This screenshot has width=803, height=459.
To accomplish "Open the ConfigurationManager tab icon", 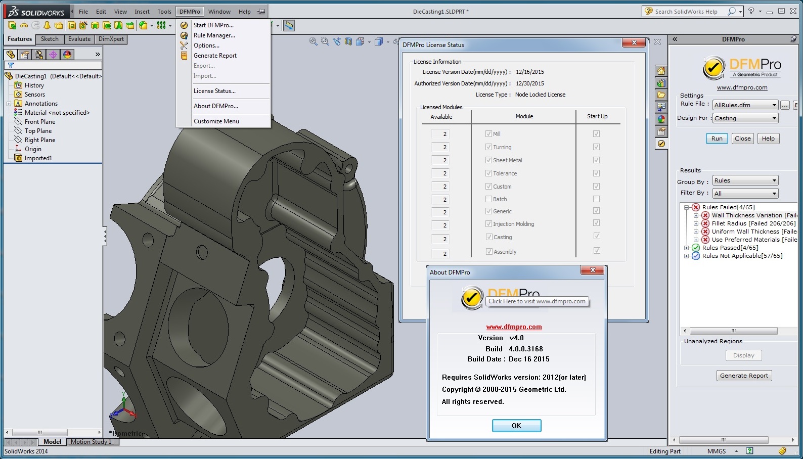I will (39, 54).
